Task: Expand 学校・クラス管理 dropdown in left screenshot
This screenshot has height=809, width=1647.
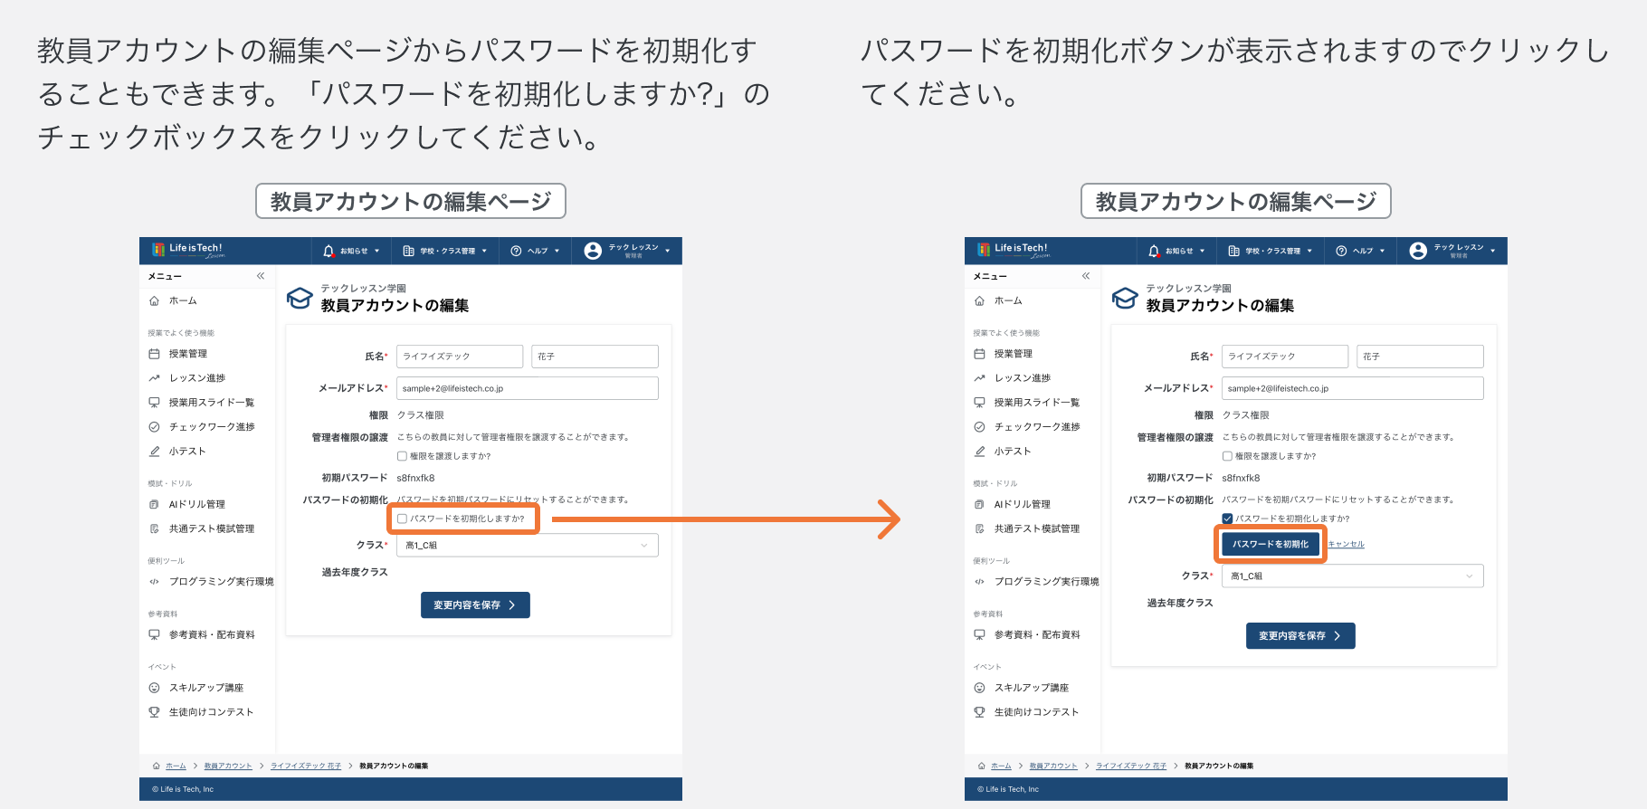Action: click(484, 251)
